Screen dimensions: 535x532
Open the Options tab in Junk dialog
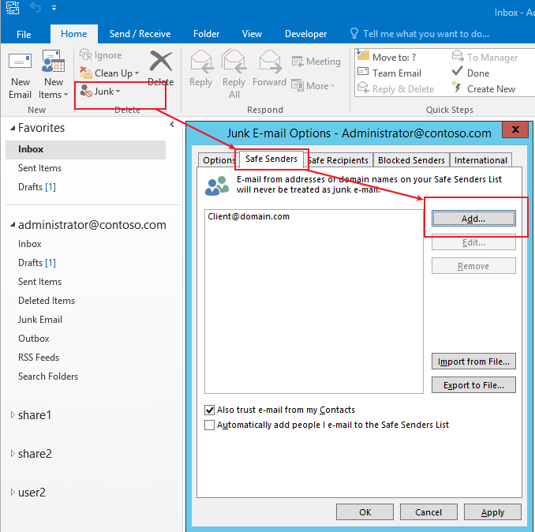(217, 160)
